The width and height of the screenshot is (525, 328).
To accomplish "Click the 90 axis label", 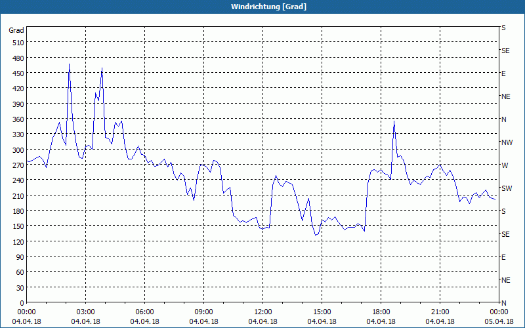I will [x=20, y=256].
